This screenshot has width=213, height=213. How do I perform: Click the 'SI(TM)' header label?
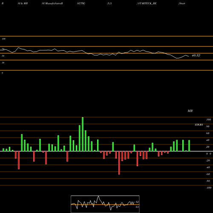81,3
